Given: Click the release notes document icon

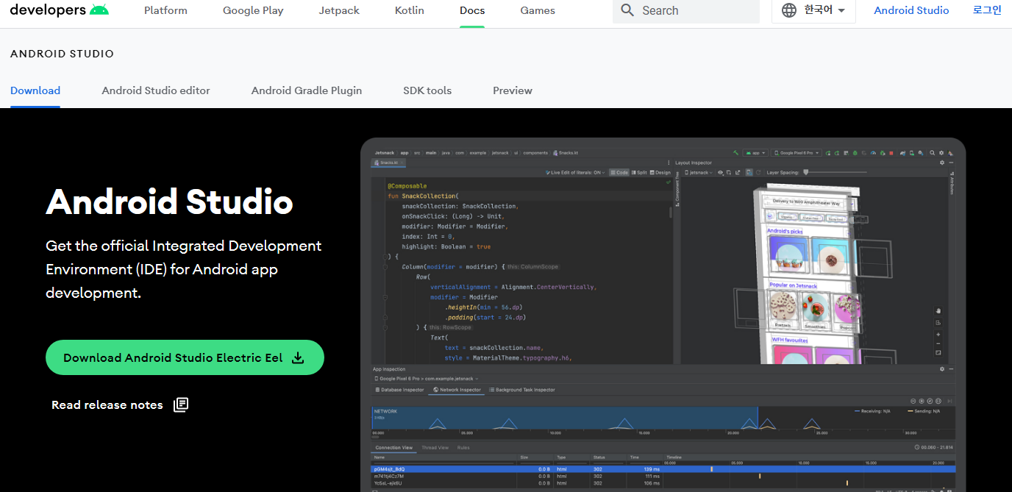Looking at the screenshot, I should 181,404.
